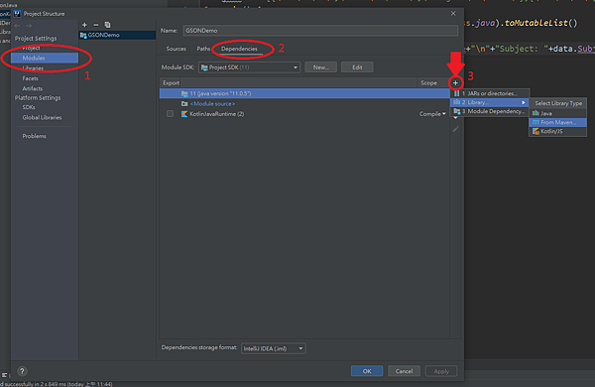Open Facets settings section
595x387 pixels.
coord(31,78)
